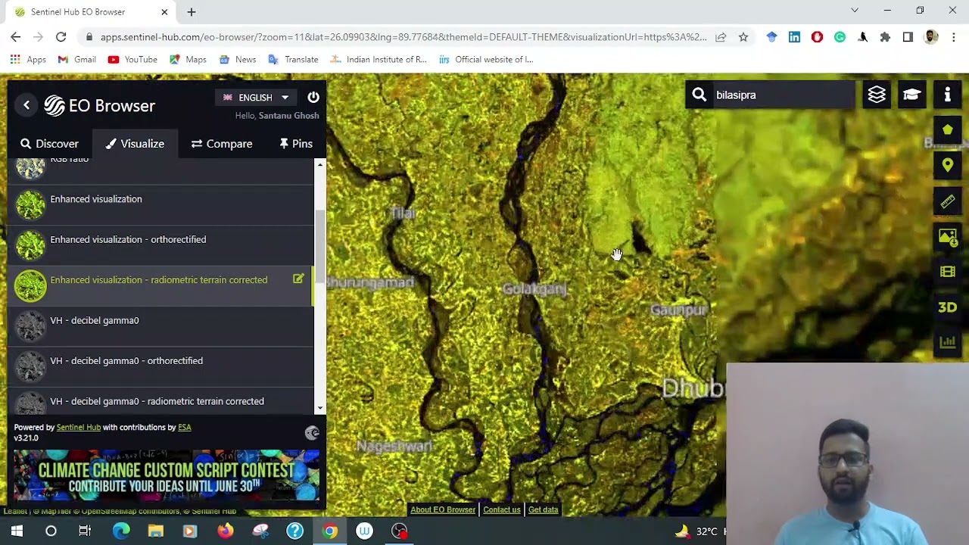This screenshot has width=969, height=545.
Task: Open Microsoft Edge from taskbar
Action: [121, 531]
